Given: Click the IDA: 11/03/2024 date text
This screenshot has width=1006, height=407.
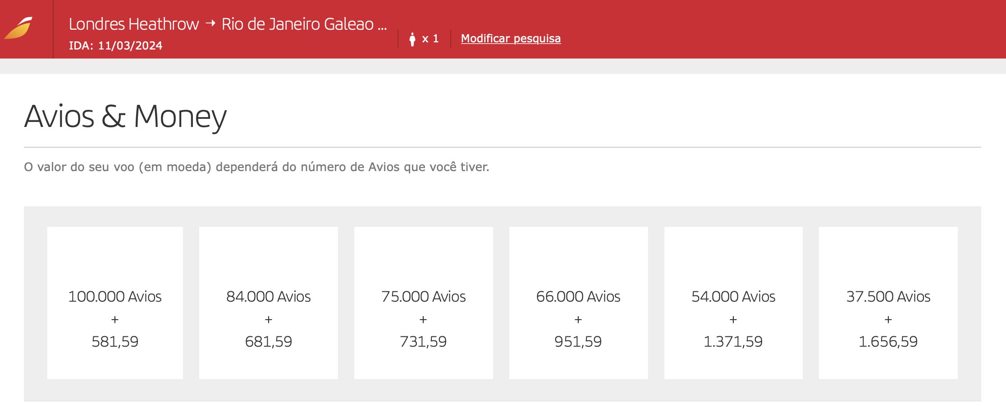Looking at the screenshot, I should pos(115,45).
